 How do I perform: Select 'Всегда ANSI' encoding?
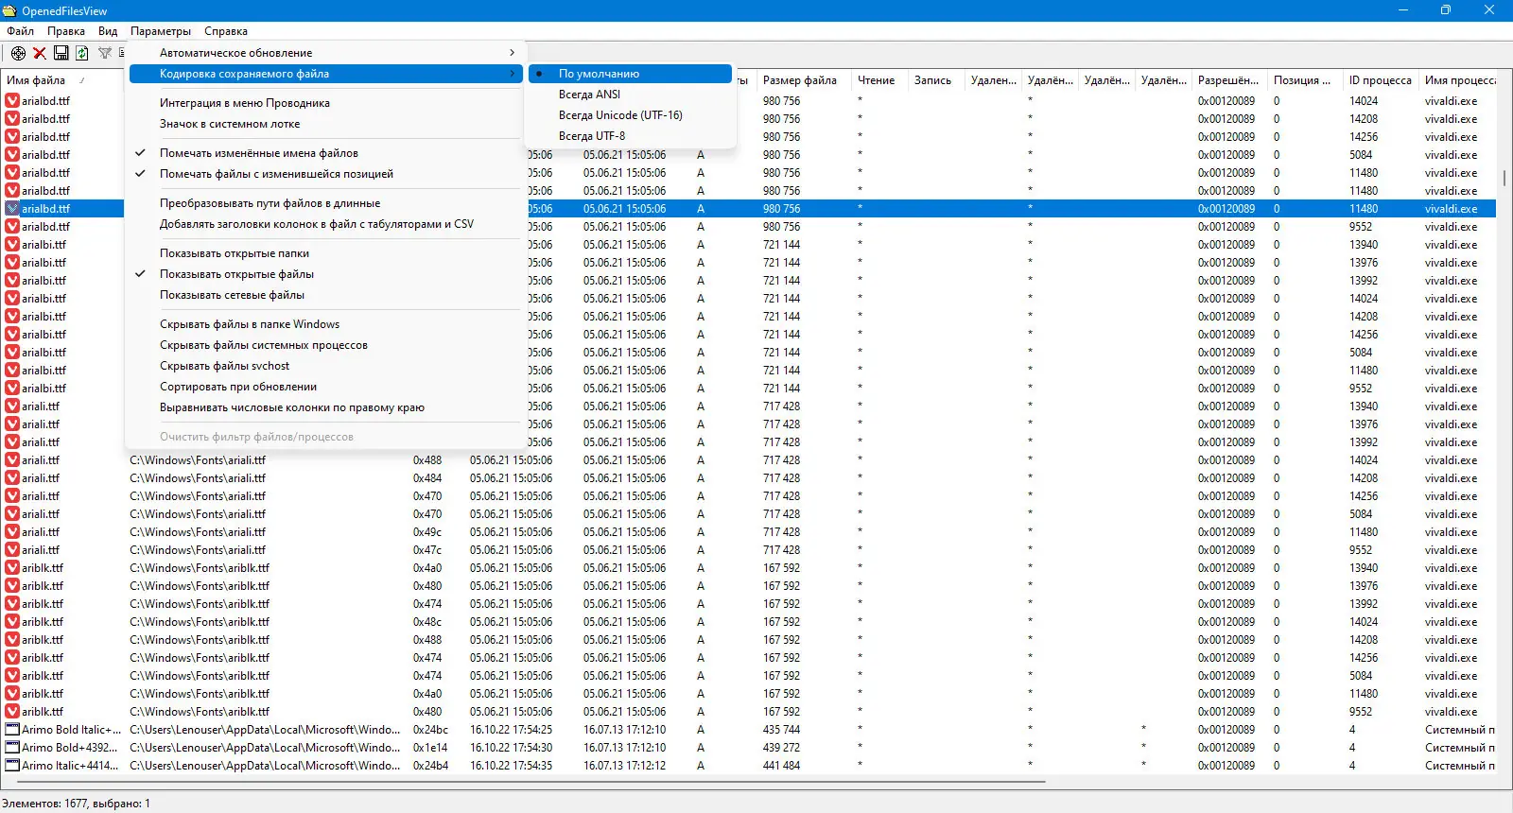pos(631,95)
